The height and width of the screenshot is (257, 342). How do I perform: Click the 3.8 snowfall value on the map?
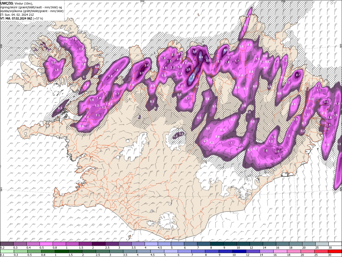[195, 51]
